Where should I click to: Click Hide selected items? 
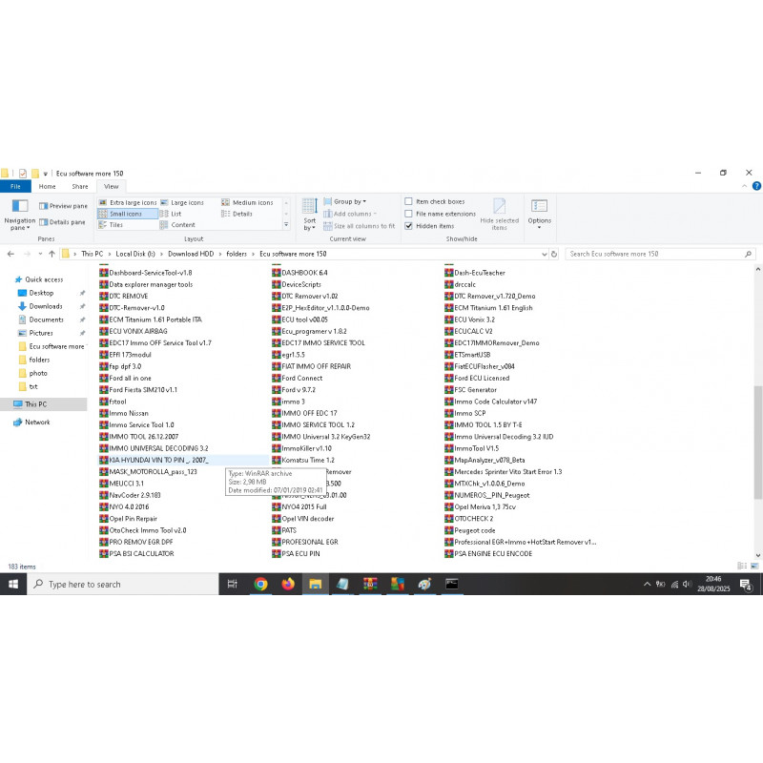(499, 214)
